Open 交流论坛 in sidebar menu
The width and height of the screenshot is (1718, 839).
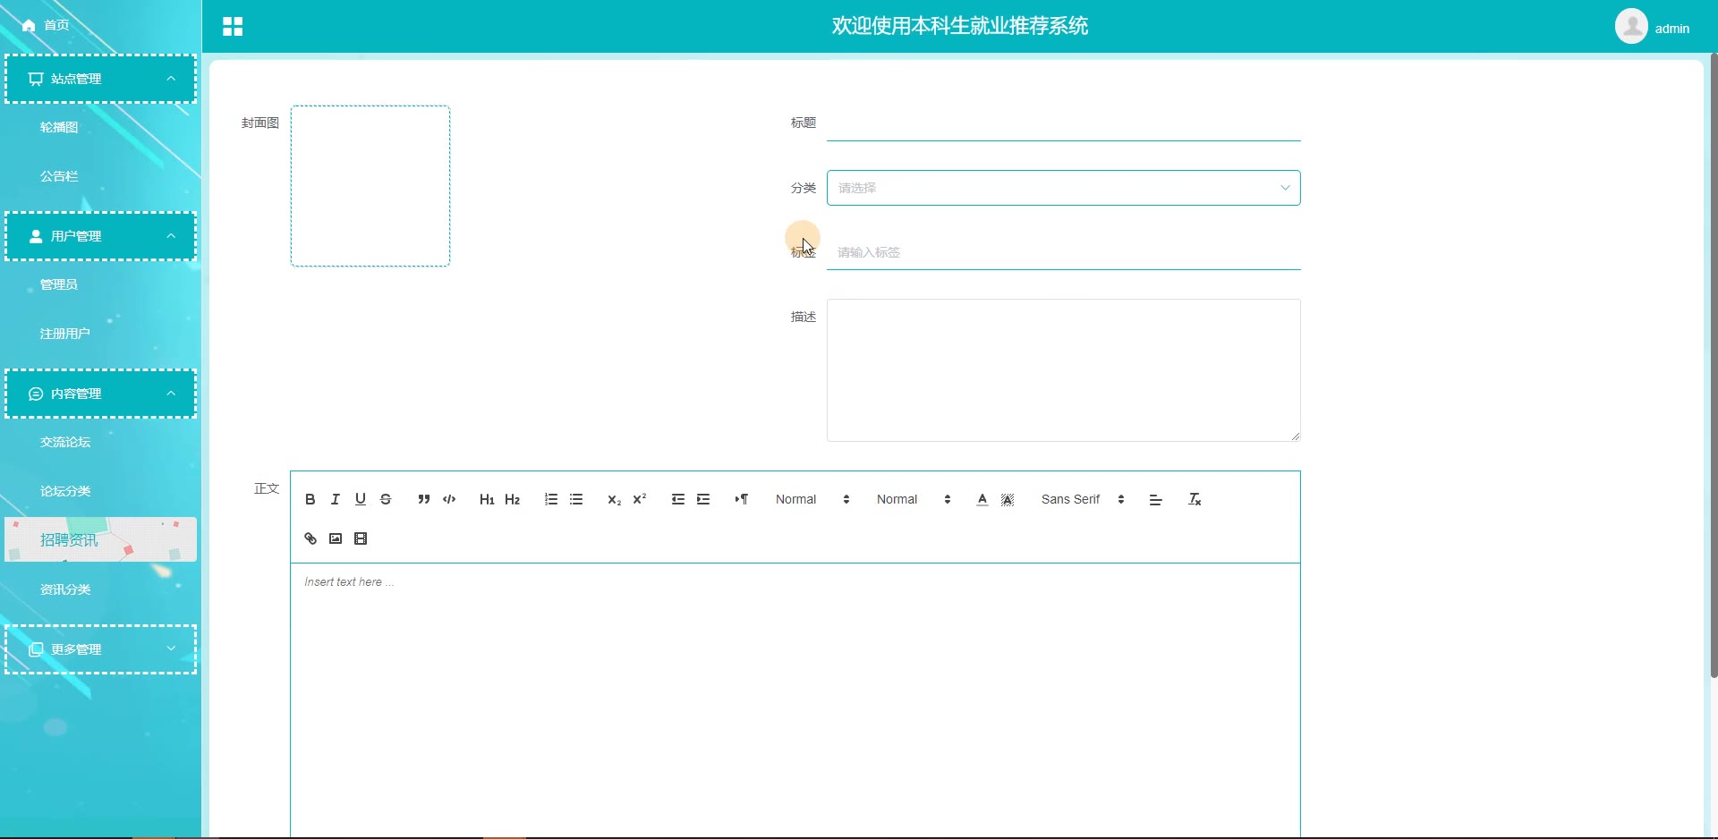(x=65, y=443)
